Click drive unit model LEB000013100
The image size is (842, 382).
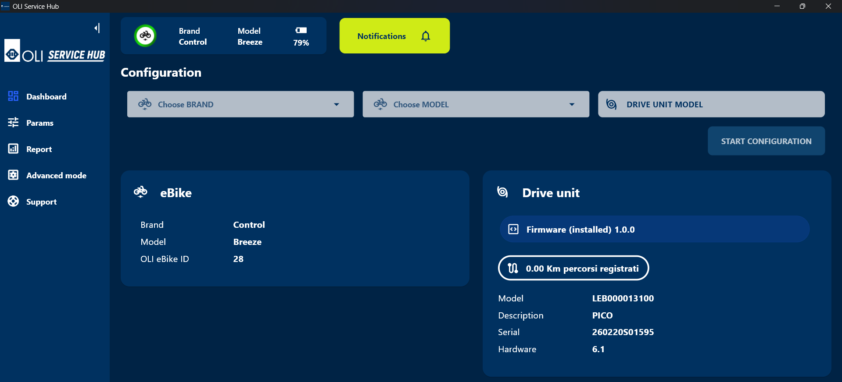tap(623, 298)
